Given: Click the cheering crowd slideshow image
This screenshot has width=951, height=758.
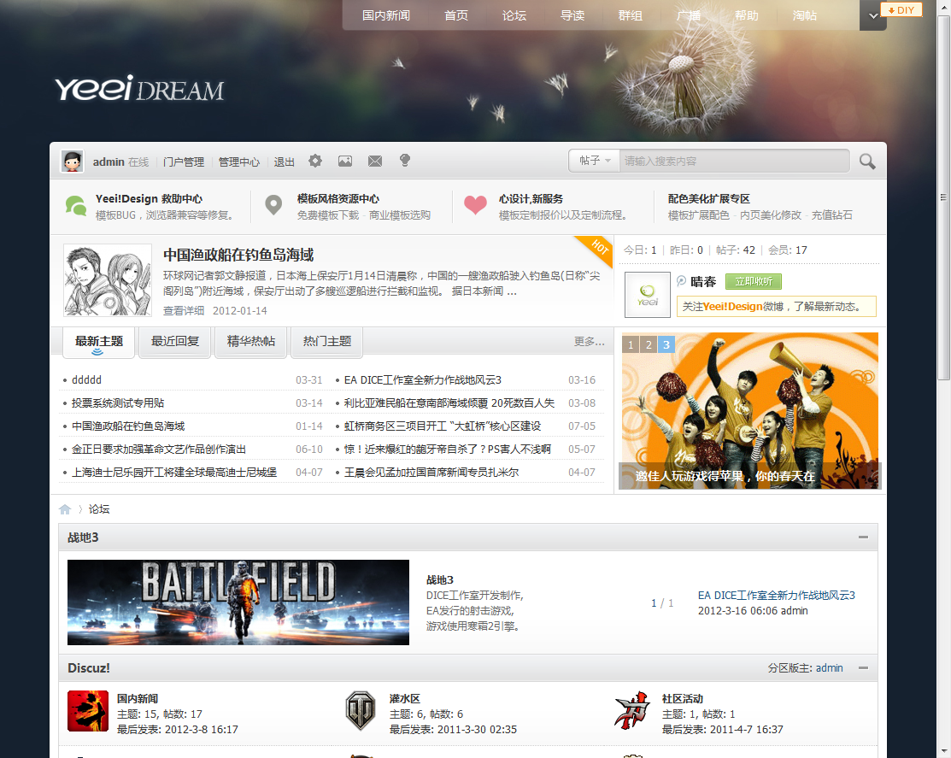Looking at the screenshot, I should (x=749, y=410).
